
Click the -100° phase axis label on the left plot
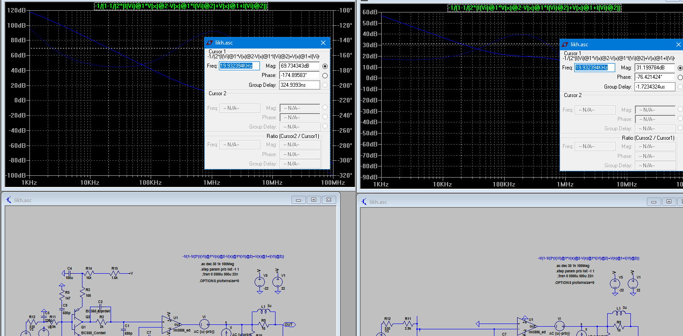pyautogui.click(x=345, y=10)
